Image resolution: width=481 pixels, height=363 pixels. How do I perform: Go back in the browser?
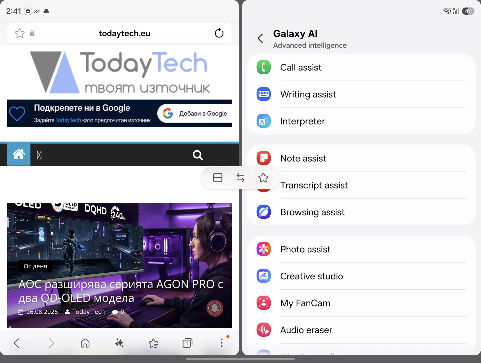[x=17, y=343]
